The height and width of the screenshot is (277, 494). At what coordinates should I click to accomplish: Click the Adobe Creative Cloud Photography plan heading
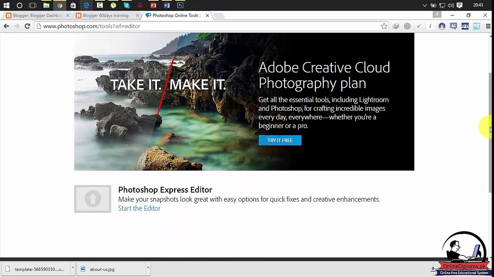324,75
